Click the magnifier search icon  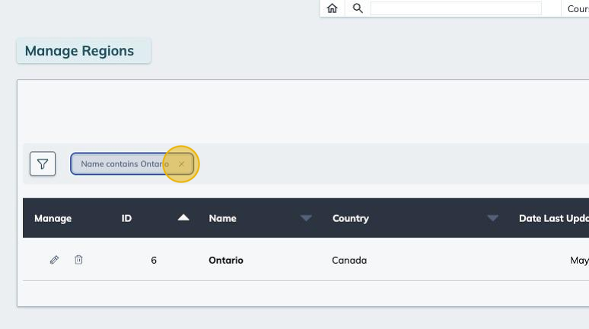(x=358, y=8)
